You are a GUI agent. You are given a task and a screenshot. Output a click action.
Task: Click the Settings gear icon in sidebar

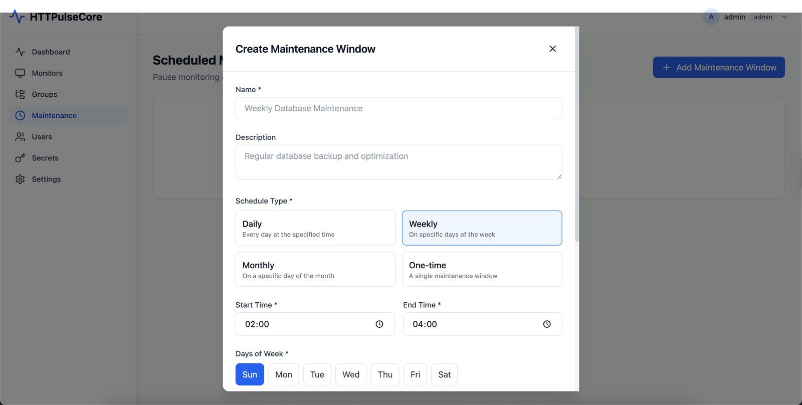tap(20, 179)
